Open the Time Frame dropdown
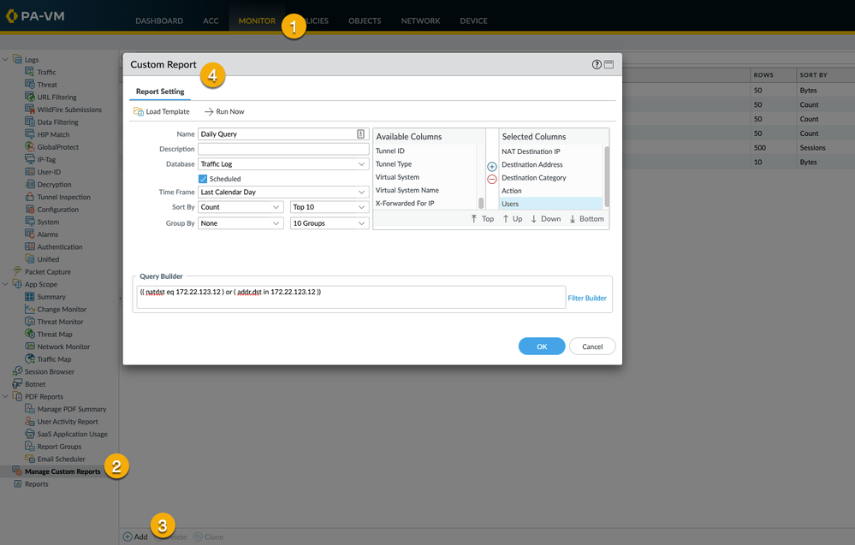The height and width of the screenshot is (545, 855). [283, 193]
